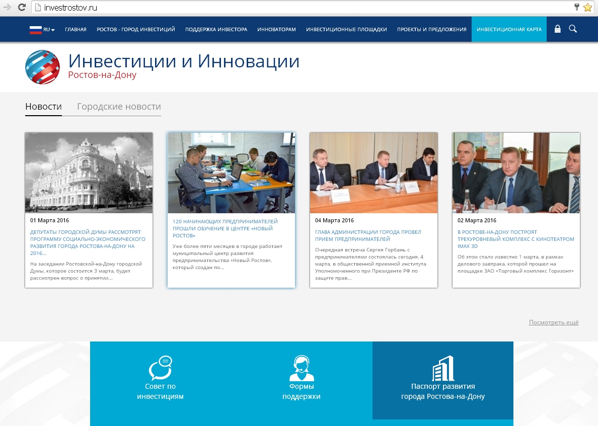Click the Инвестиции и Инновации site title

[x=184, y=61]
